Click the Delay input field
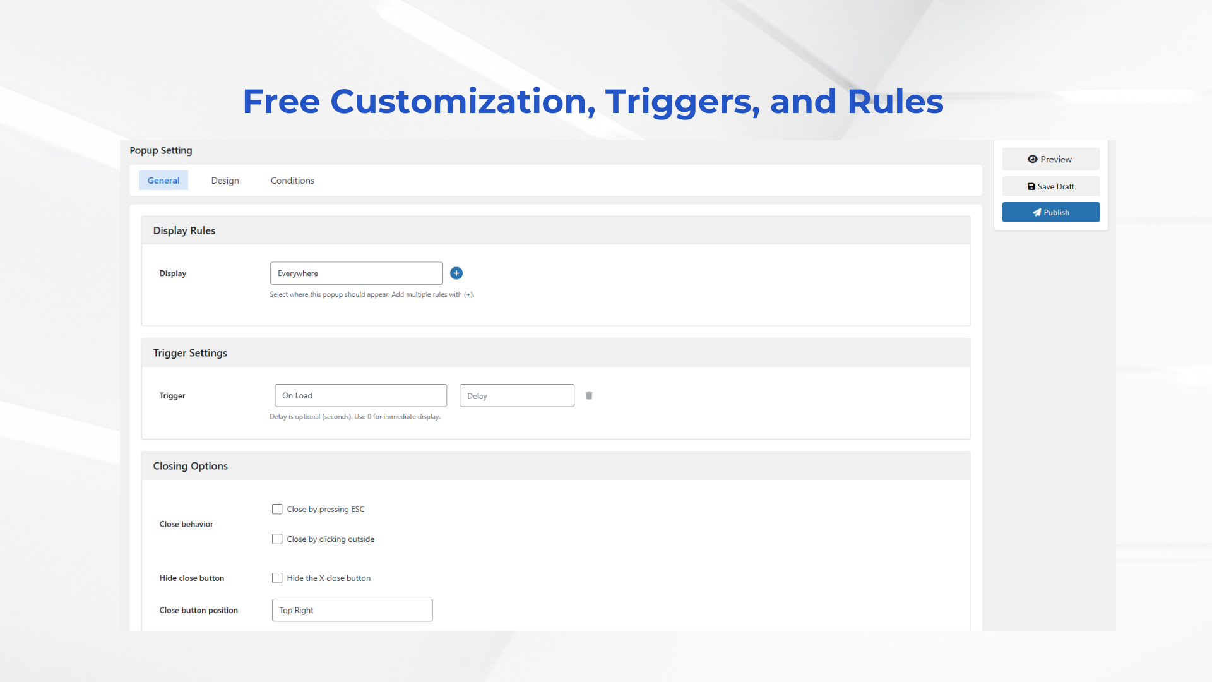This screenshot has width=1212, height=682. pos(516,396)
